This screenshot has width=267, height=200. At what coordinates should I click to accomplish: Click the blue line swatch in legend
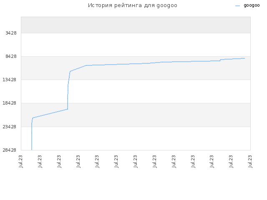(237, 6)
